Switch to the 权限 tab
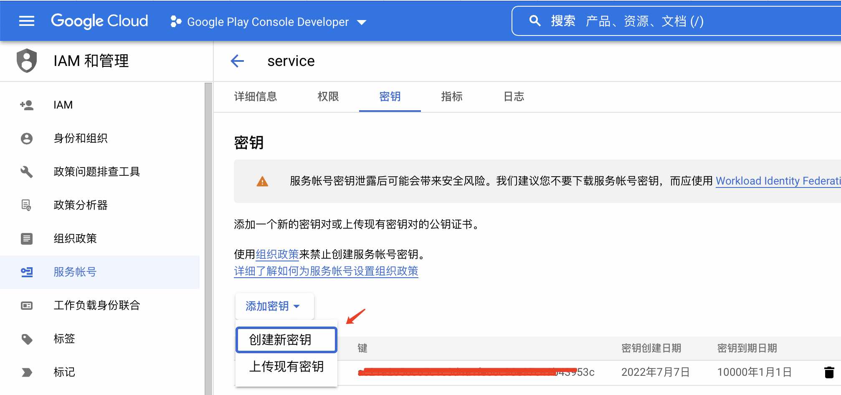The height and width of the screenshot is (395, 841). pos(328,97)
